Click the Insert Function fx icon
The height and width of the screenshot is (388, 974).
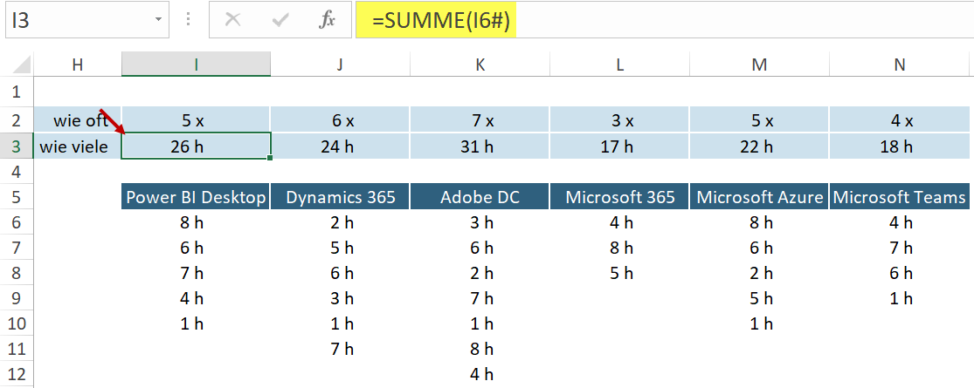[x=327, y=20]
